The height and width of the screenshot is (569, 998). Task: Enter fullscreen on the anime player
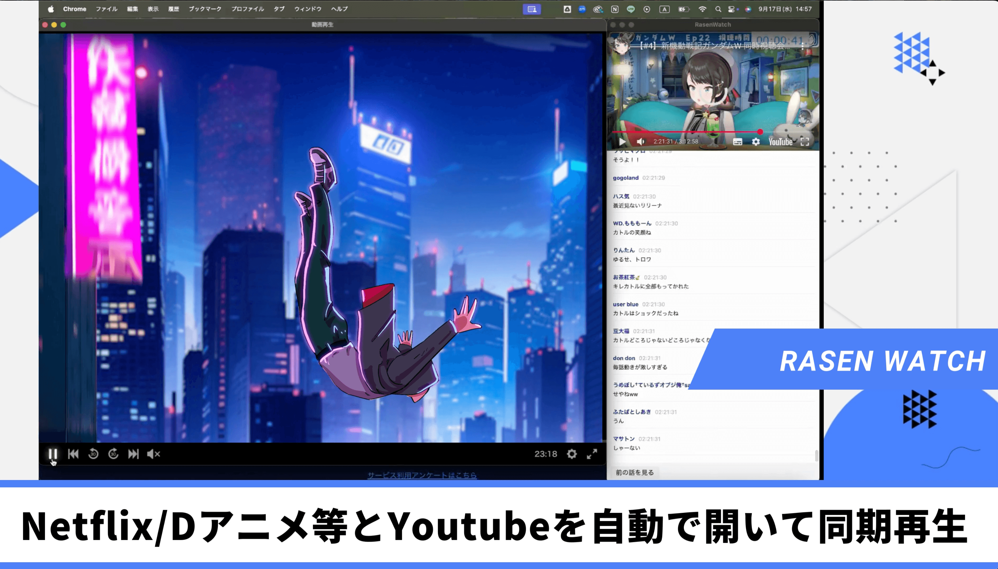point(592,453)
